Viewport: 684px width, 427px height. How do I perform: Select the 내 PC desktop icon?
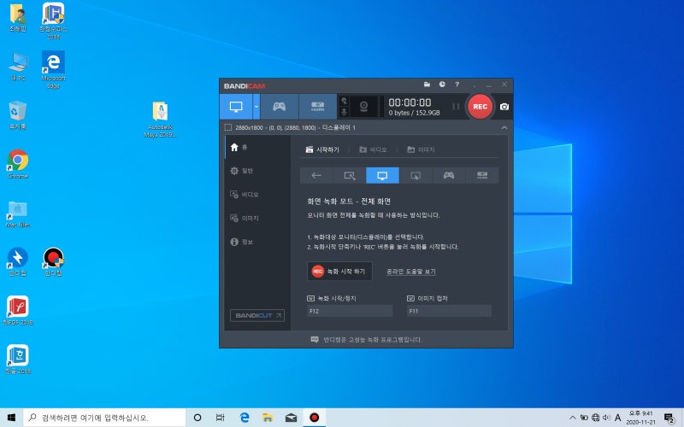pos(18,67)
